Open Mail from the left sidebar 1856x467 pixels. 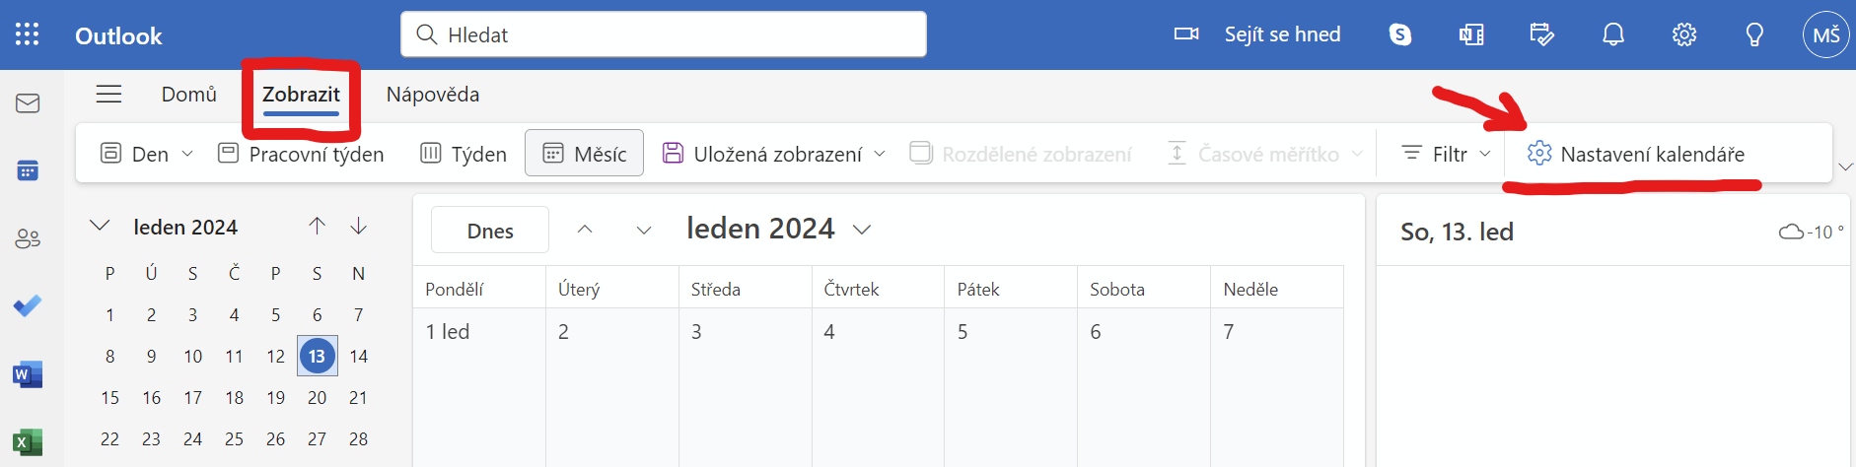click(28, 102)
